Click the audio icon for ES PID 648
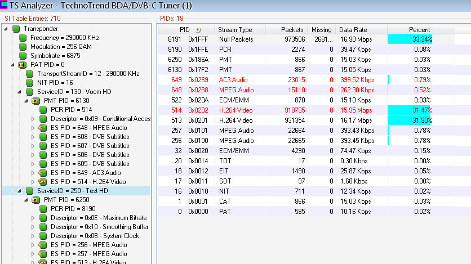 coord(43,128)
